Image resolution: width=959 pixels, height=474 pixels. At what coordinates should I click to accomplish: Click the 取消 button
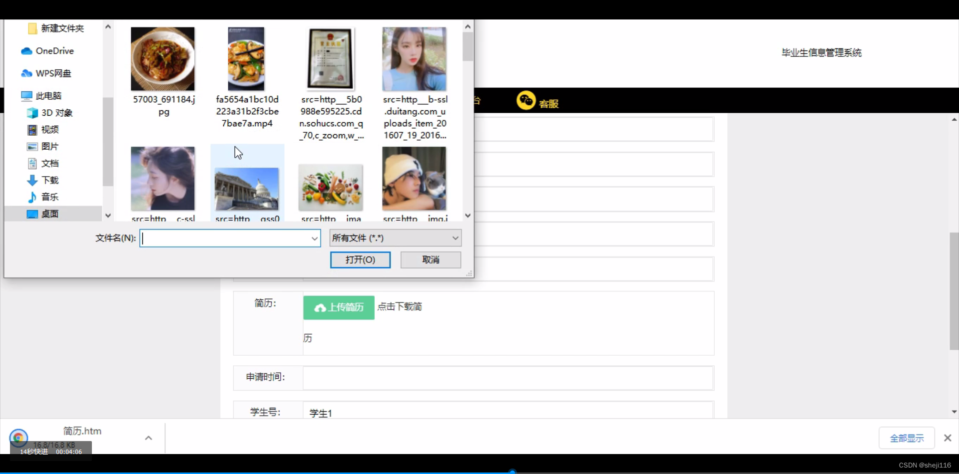[x=431, y=259]
